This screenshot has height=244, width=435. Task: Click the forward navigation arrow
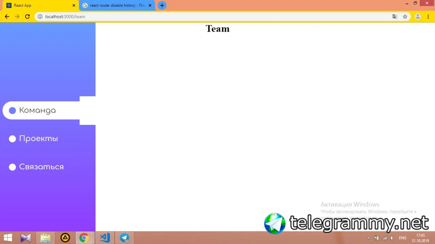coord(17,16)
